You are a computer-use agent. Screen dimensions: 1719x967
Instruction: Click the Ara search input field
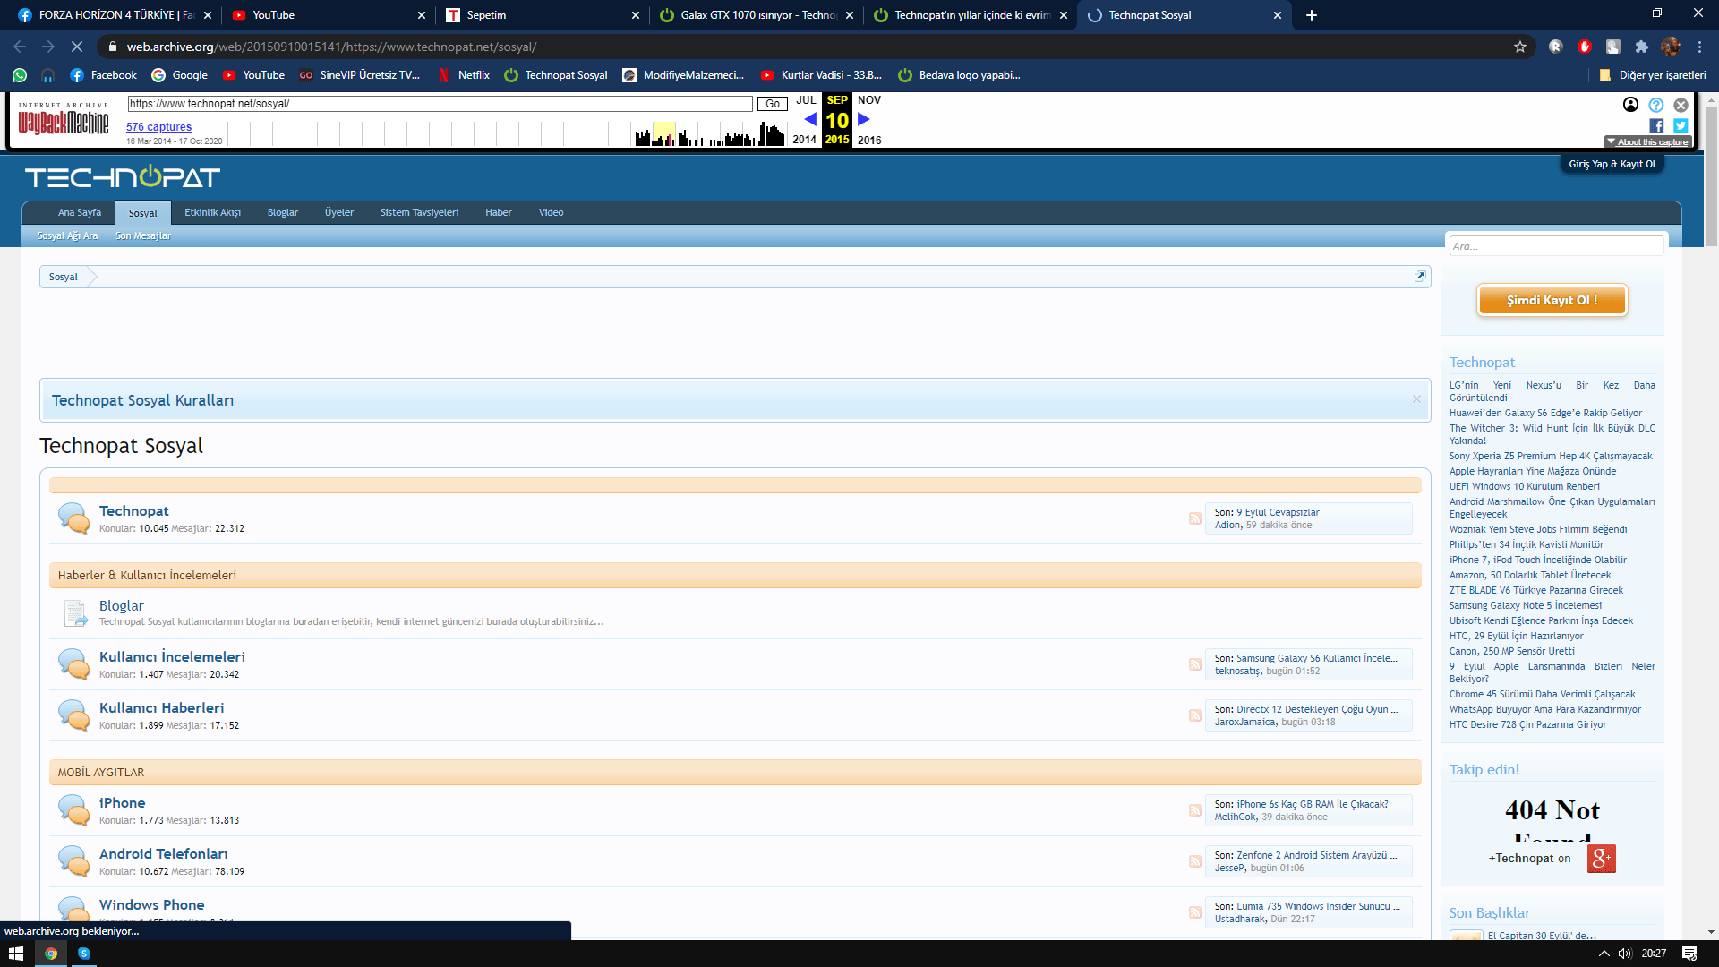pos(1555,245)
